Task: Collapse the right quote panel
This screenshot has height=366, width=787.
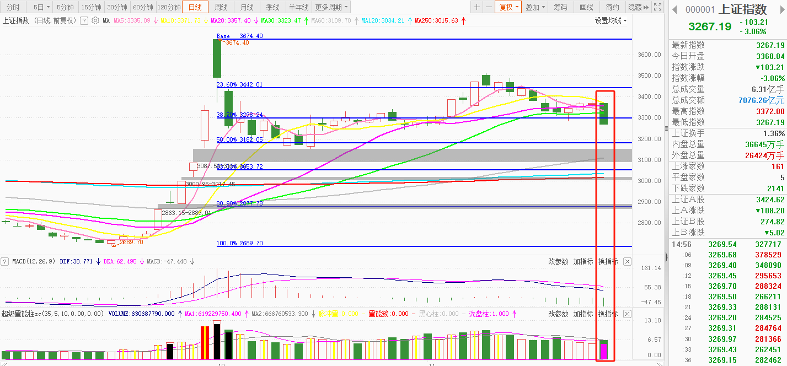Action: click(666, 256)
